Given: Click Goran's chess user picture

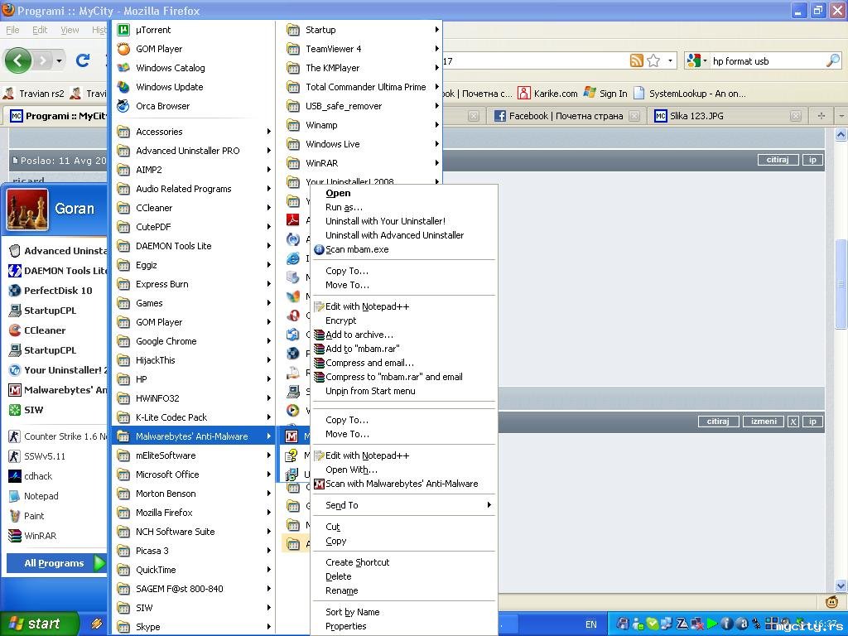Looking at the screenshot, I should pos(27,210).
